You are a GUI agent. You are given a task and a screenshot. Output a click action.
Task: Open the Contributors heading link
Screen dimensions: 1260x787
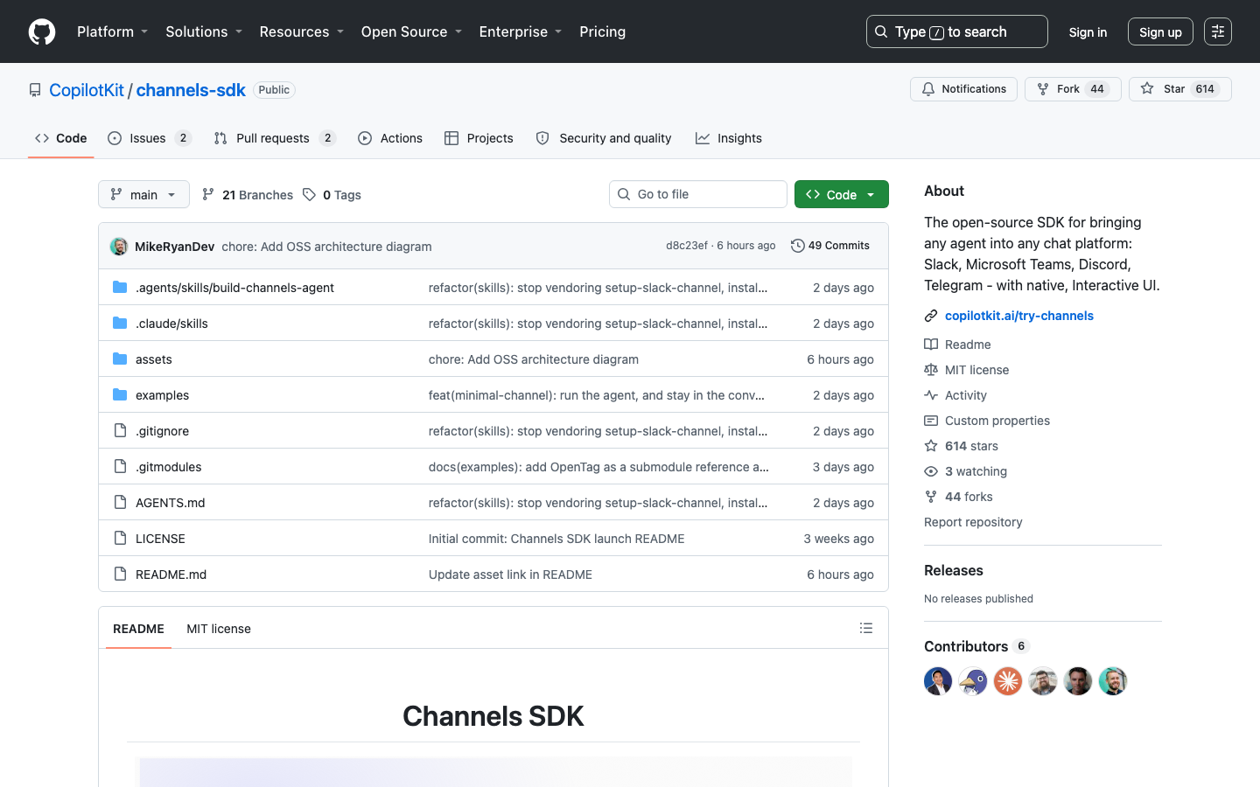pyautogui.click(x=976, y=646)
